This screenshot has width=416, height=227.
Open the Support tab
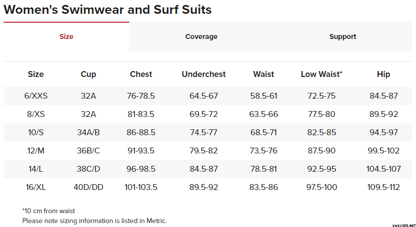(x=342, y=37)
